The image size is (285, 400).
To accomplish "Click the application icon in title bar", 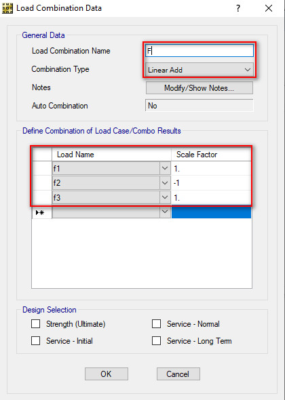I will coord(7,9).
